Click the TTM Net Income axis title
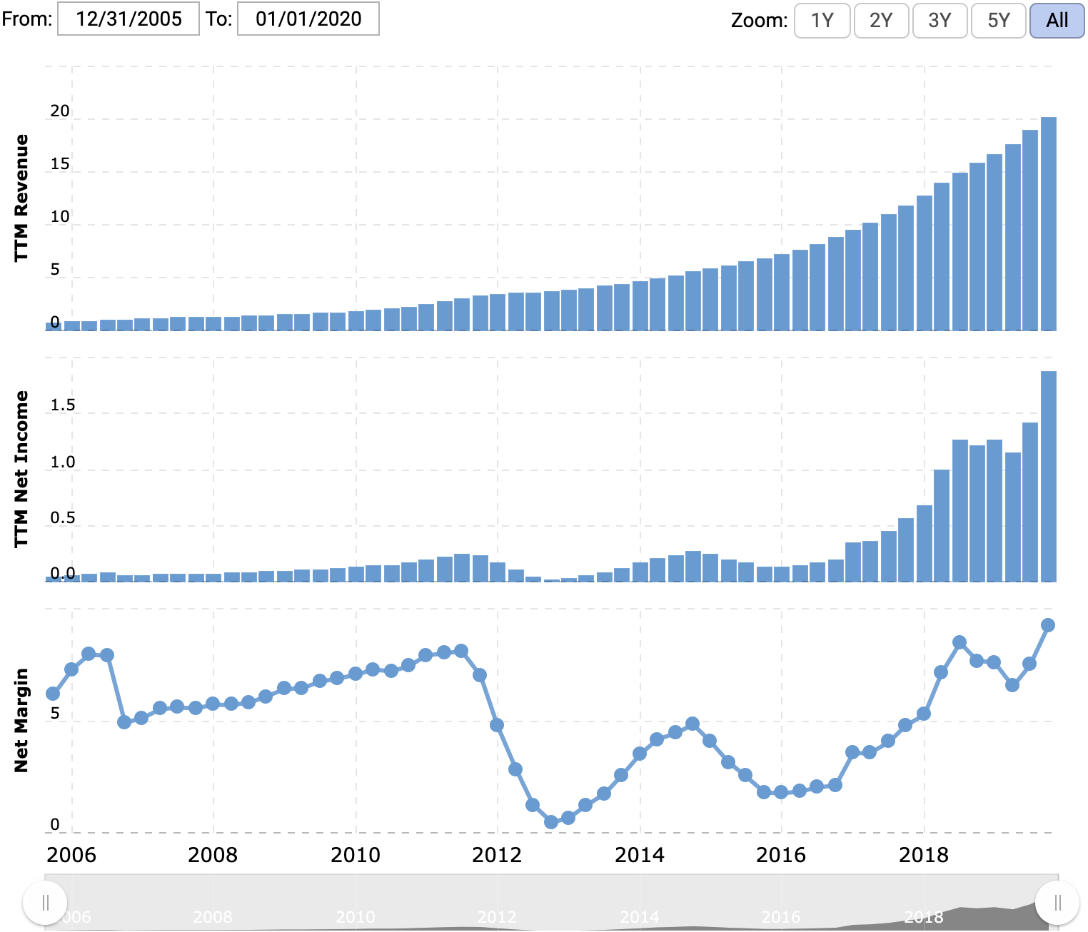The image size is (1088, 932). click(21, 469)
